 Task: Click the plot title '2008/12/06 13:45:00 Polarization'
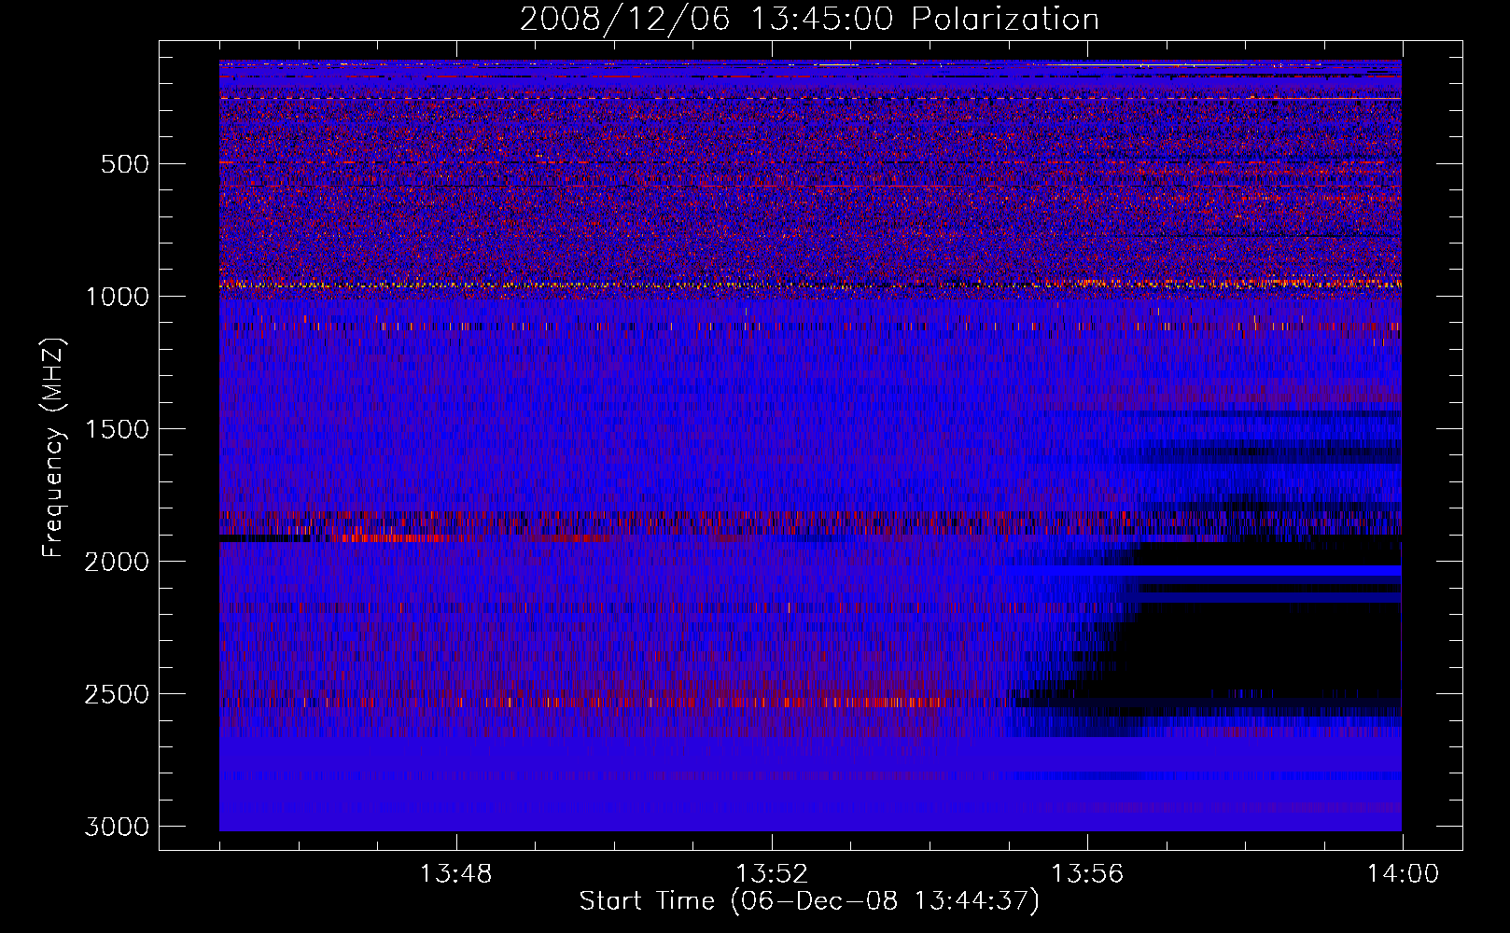[809, 20]
